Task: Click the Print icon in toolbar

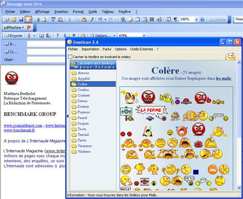Action: point(37,19)
